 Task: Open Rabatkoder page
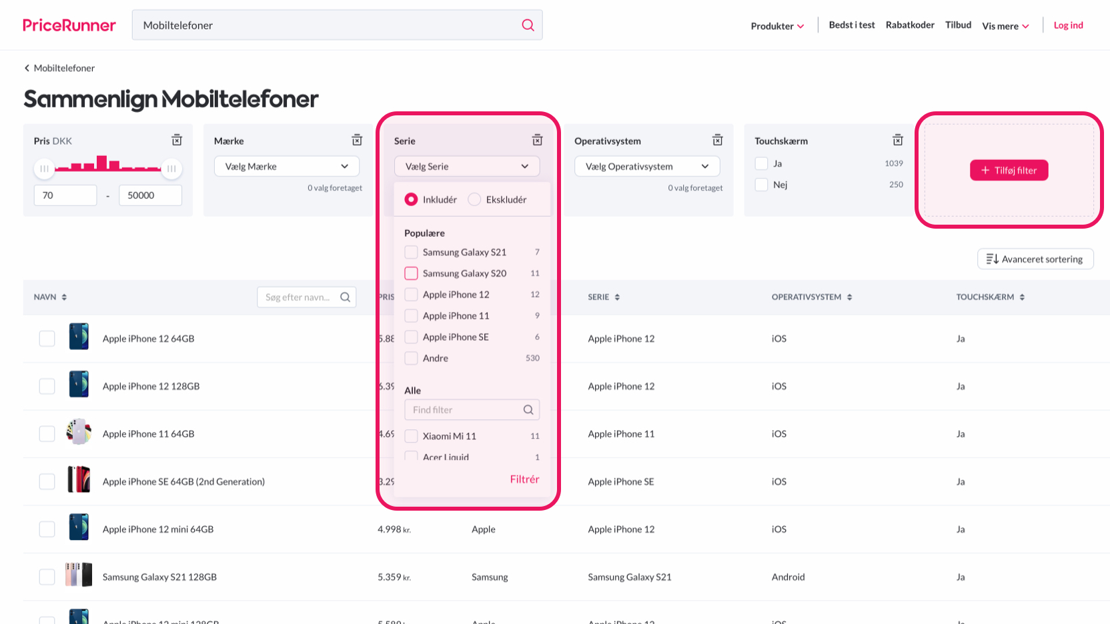point(910,25)
